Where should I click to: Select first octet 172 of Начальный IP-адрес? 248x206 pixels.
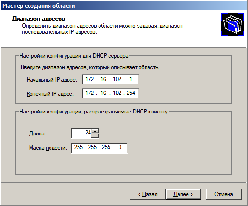tap(89, 79)
